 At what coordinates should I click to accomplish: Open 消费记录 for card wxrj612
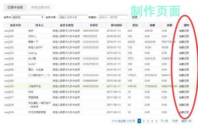tap(184, 92)
